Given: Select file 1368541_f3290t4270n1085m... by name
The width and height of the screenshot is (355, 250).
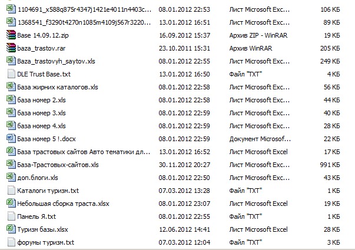Looking at the screenshot, I should tap(84, 22).
